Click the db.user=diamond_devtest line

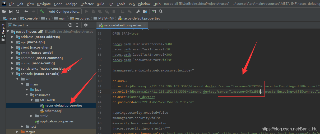tap(134, 97)
